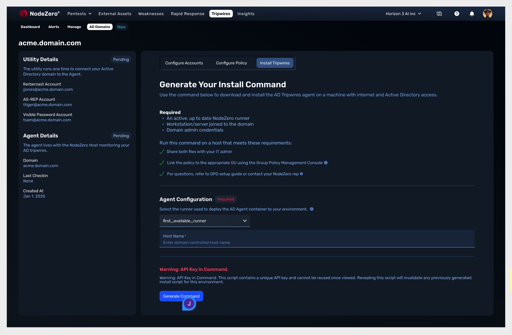The height and width of the screenshot is (335, 512).
Task: Switch to the Alerts sub-tab
Action: tap(54, 27)
